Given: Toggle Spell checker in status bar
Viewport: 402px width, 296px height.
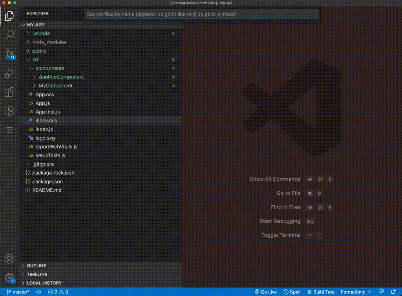Looking at the screenshot, I should (292, 292).
